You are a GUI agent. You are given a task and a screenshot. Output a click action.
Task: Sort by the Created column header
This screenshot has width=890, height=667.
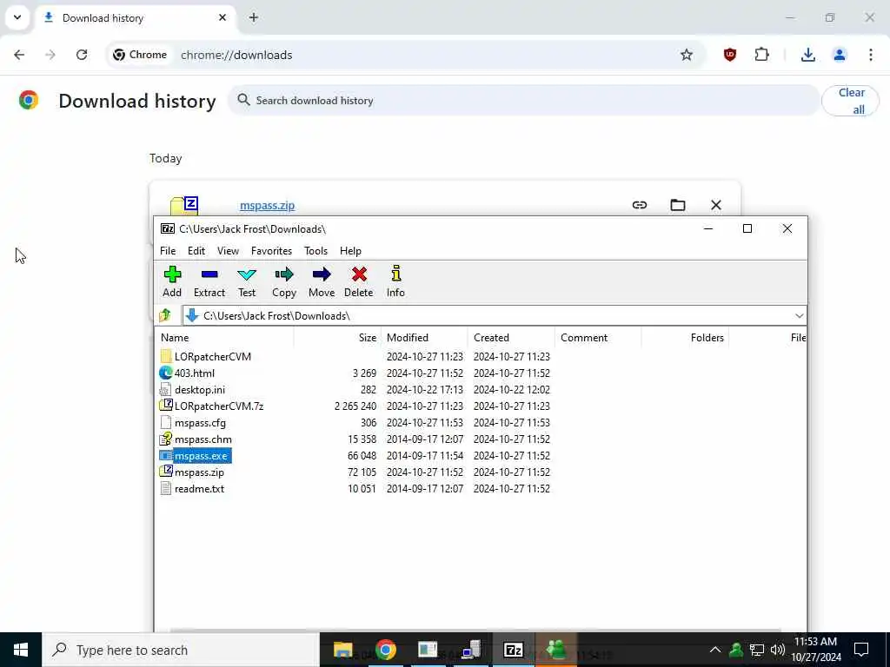[x=511, y=338]
